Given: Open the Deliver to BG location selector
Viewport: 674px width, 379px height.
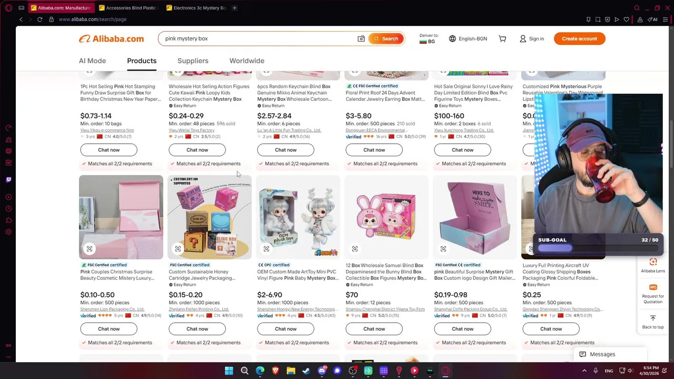Looking at the screenshot, I should coord(429,38).
